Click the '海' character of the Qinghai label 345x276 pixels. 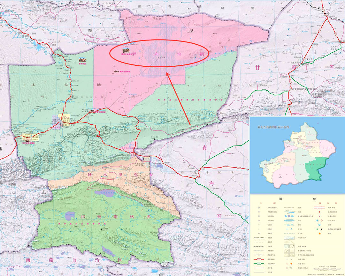pos(211,183)
